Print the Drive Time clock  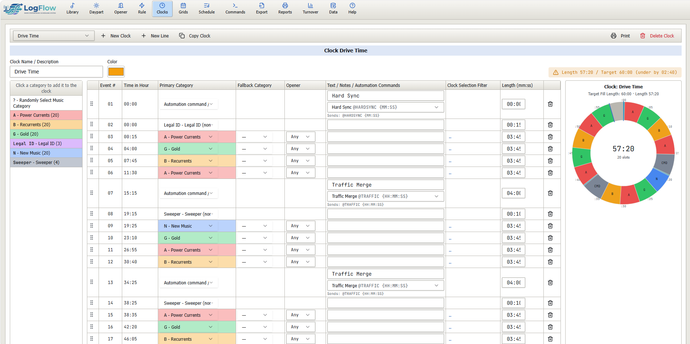coord(620,36)
